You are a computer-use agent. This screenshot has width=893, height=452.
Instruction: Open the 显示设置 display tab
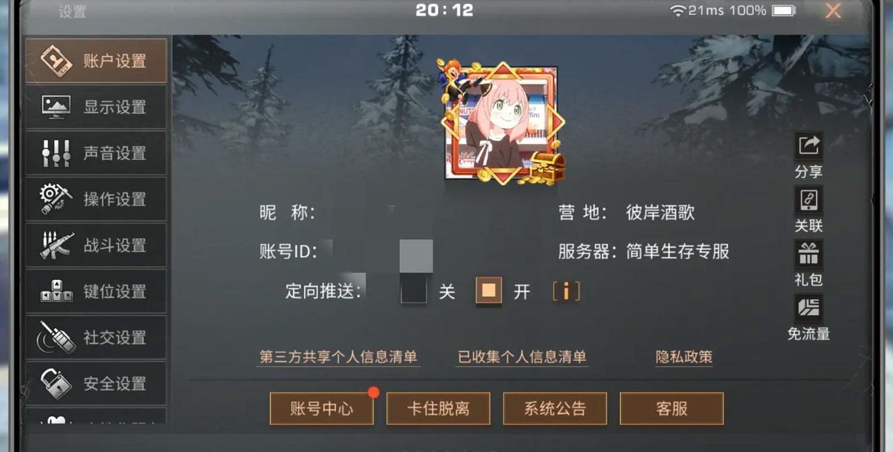tap(96, 107)
